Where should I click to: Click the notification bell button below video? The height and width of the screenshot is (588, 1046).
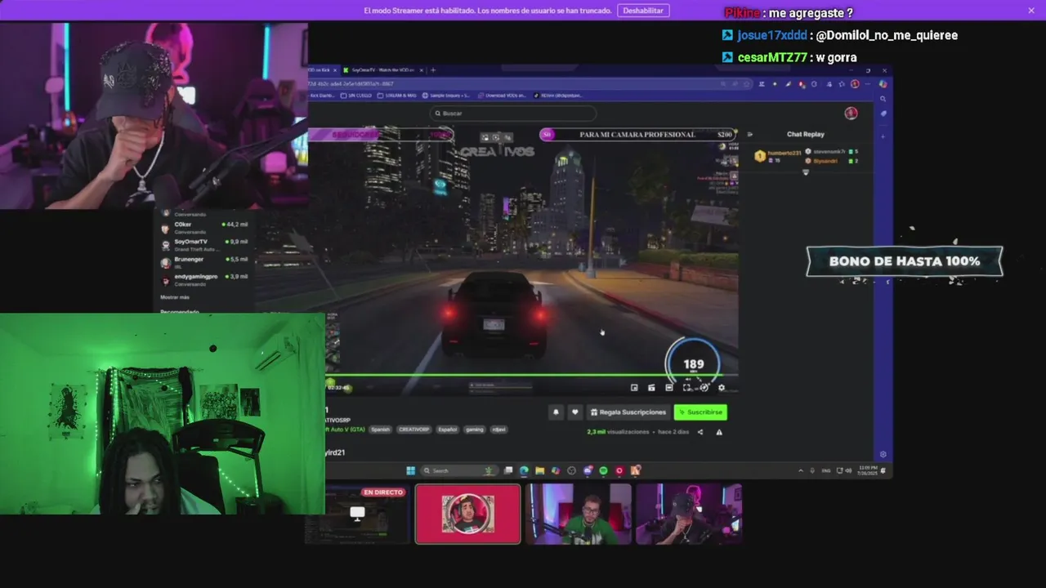click(557, 412)
